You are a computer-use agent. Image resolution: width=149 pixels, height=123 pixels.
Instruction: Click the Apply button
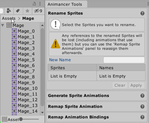pyautogui.click(x=137, y=85)
